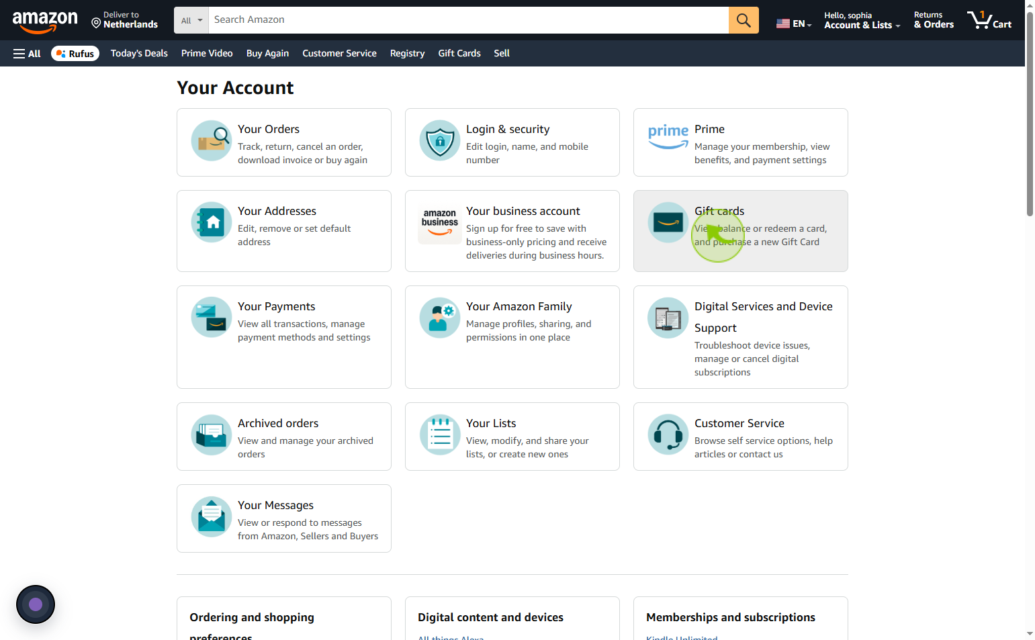Click the Your Payments cards icon
Screen dimensions: 1035x640
pyautogui.click(x=212, y=318)
